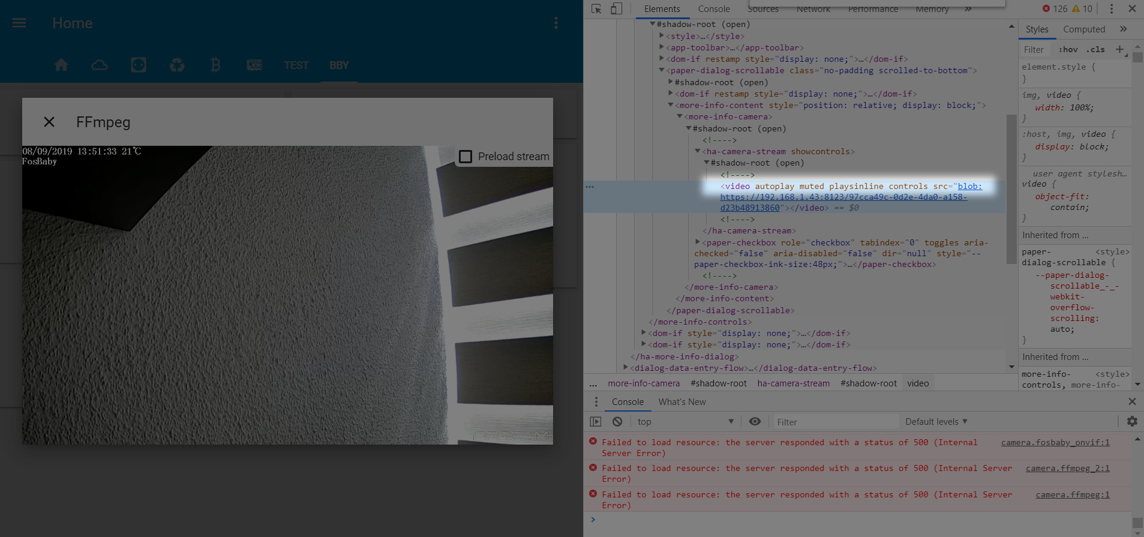The image size is (1144, 537).
Task: Click the 126 errors counter
Action: [1055, 8]
